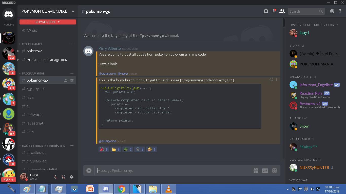Create channel in OTHER GAMES category
Image resolution: width=346 pixels, height=194 pixels.
pyautogui.click(x=72, y=44)
